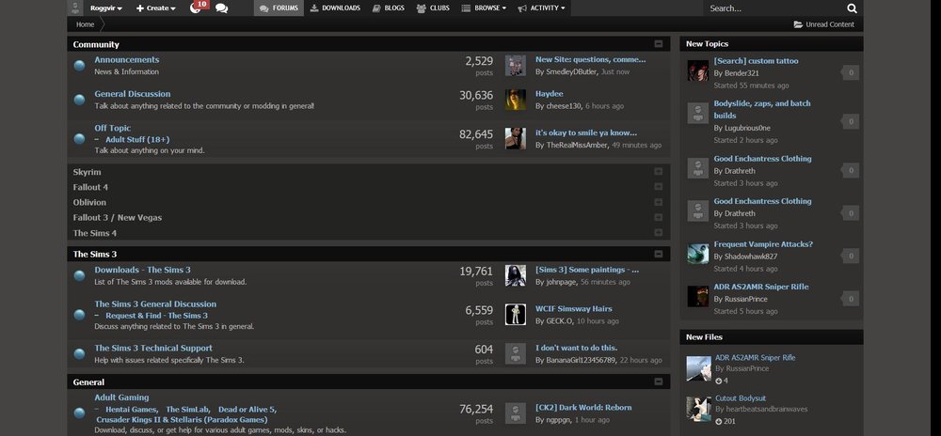The height and width of the screenshot is (436, 941).
Task: Expand the Fallout 4 category
Action: pyautogui.click(x=659, y=187)
